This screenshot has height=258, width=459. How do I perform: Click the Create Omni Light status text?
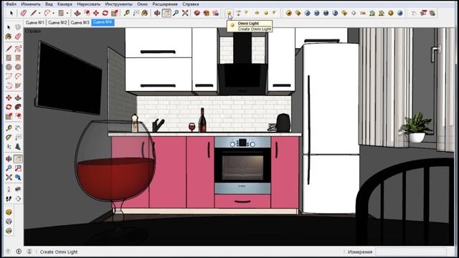point(59,252)
